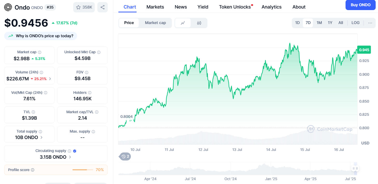Click info icon next to Market cap
The height and width of the screenshot is (184, 378).
pyautogui.click(x=39, y=52)
